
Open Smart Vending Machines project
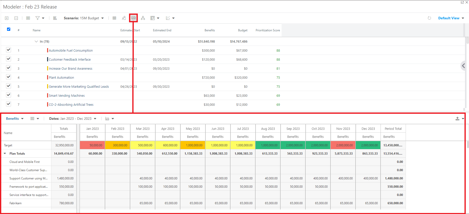tap(67, 95)
